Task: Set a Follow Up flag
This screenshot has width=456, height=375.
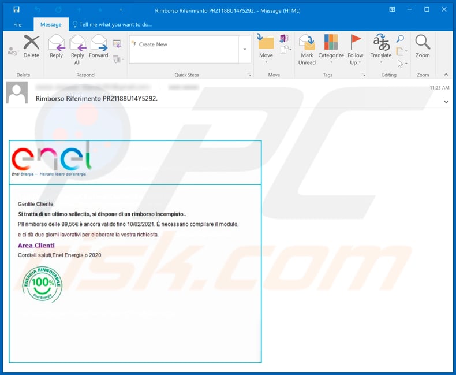Action: click(356, 50)
